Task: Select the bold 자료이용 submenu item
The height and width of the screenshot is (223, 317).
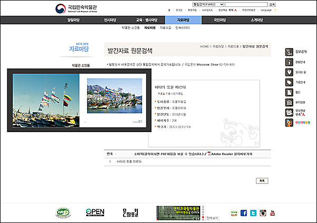Action: [x=150, y=27]
